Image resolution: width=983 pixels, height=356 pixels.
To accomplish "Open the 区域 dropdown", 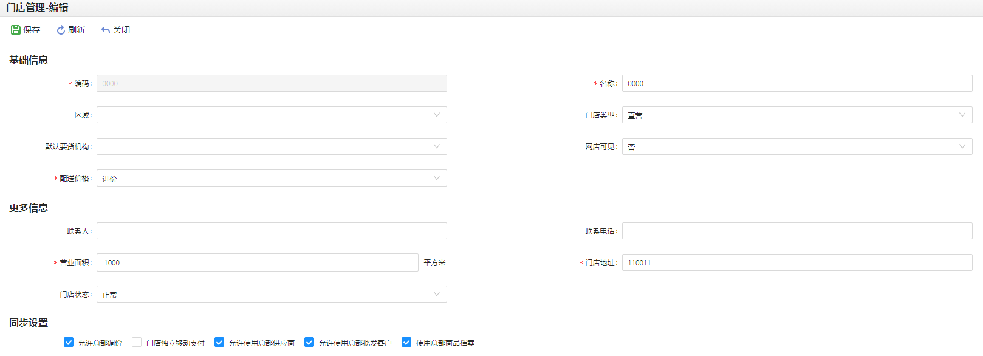I will pos(272,115).
